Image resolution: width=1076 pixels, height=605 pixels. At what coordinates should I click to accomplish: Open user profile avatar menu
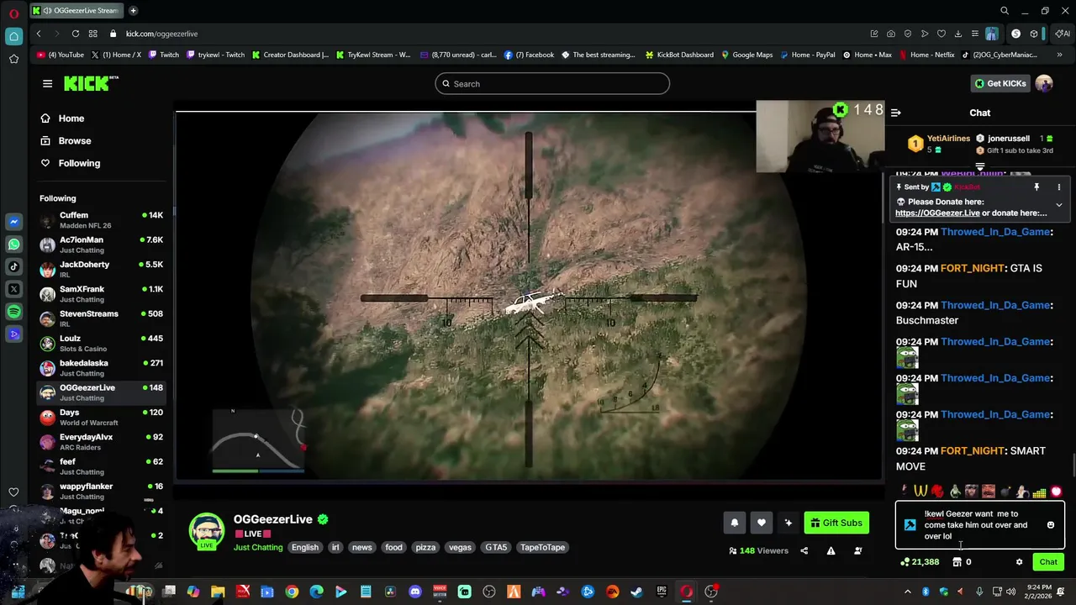point(1044,83)
